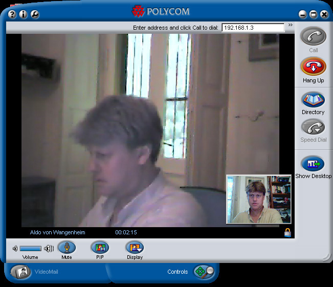The image size is (333, 287).
Task: Click the gray Call phone button
Action: (313, 37)
